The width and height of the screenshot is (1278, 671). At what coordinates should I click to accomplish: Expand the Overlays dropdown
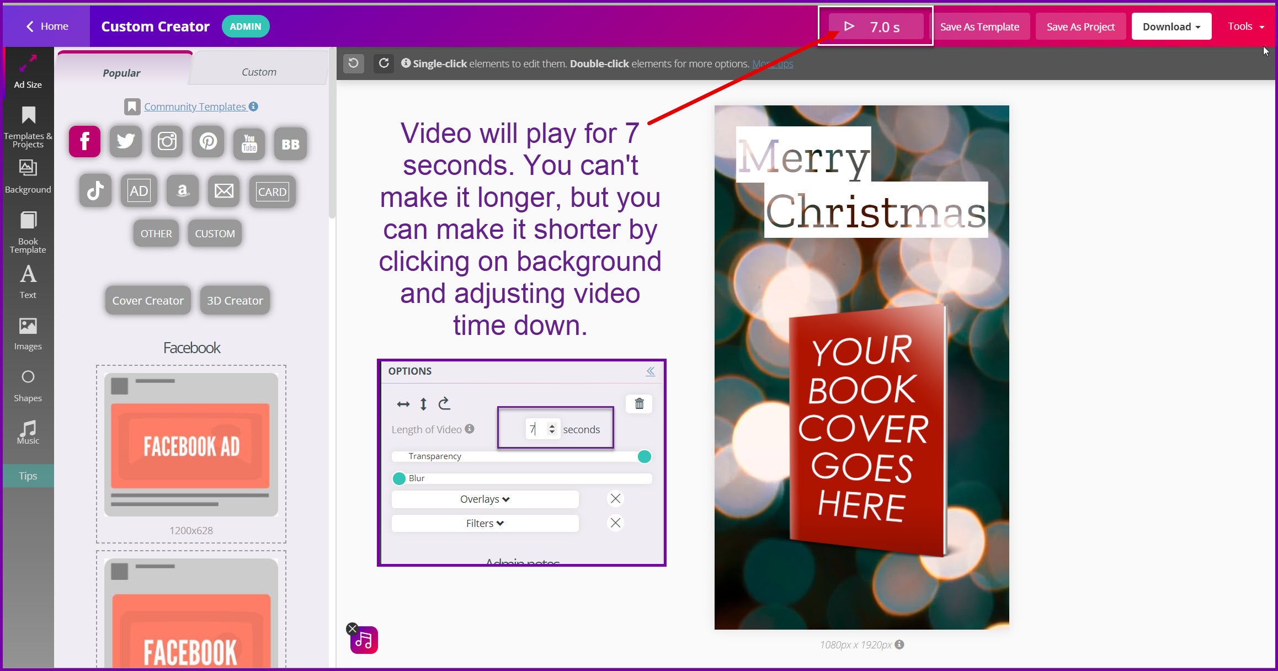pyautogui.click(x=484, y=499)
